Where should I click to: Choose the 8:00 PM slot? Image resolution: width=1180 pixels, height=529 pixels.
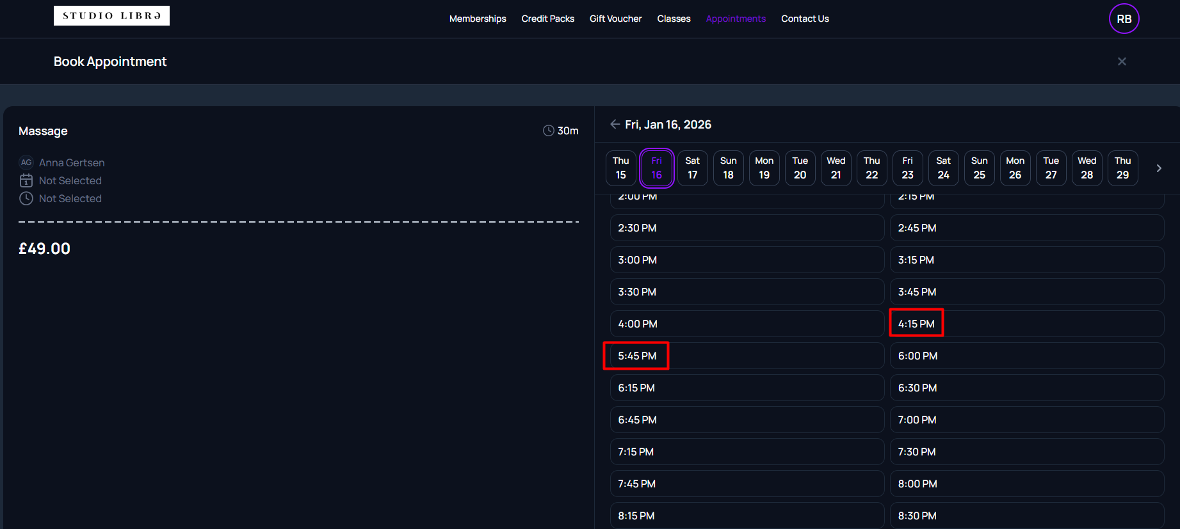coord(1027,484)
